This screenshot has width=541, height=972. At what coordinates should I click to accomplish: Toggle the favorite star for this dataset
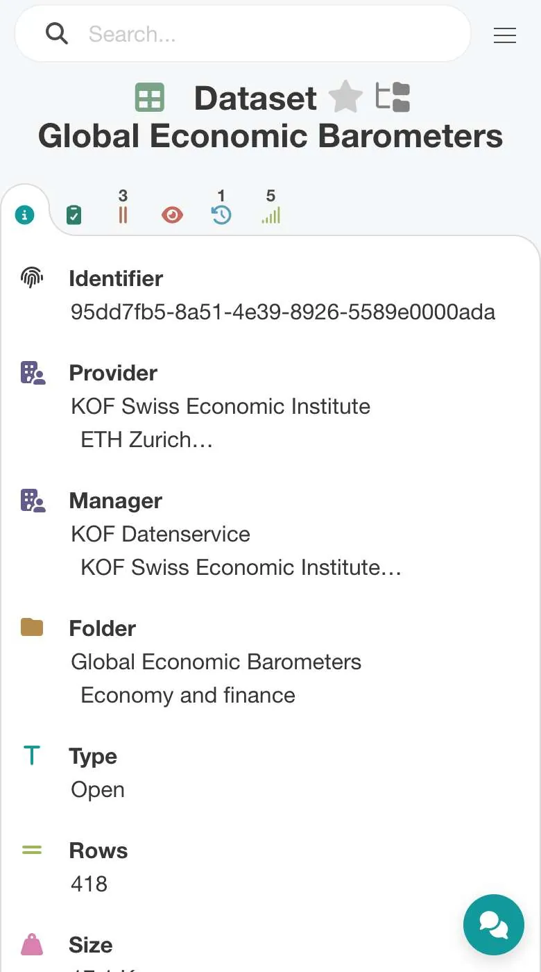[x=345, y=97]
